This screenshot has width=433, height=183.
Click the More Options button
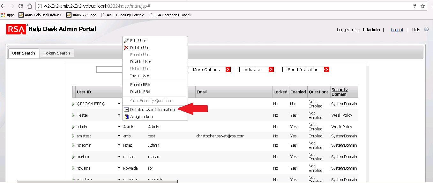(x=209, y=70)
